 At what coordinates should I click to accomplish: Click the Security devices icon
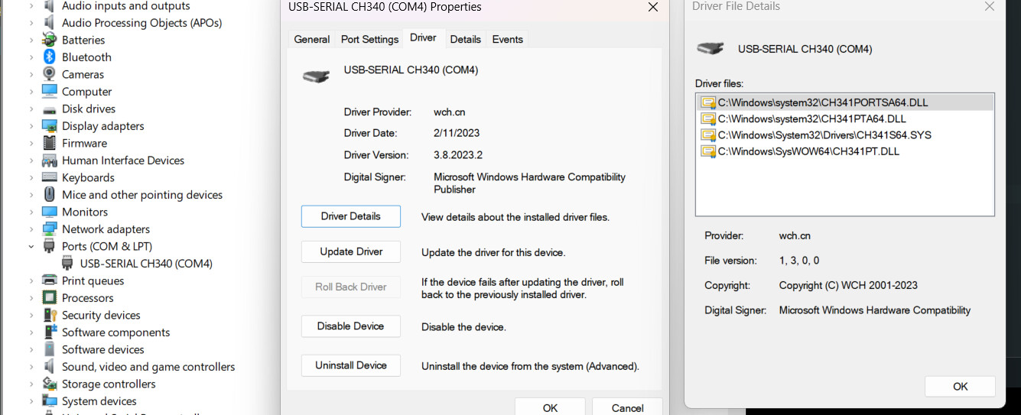click(x=50, y=315)
